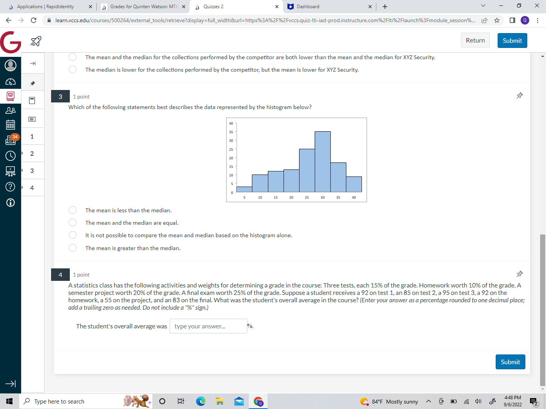Select the Quizzes 2 browser tab
This screenshot has width=546, height=409.
[236, 7]
